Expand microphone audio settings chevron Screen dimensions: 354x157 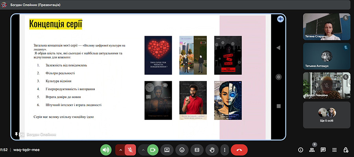click(x=121, y=150)
